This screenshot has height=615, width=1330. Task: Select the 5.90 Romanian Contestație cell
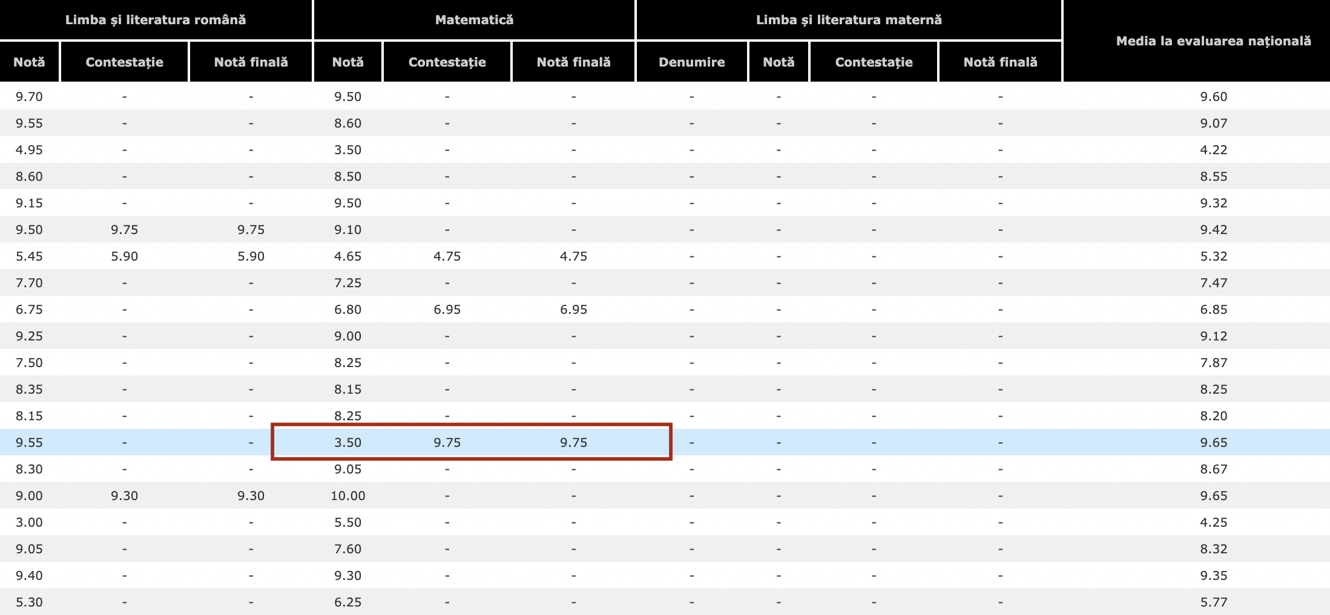[x=124, y=256]
